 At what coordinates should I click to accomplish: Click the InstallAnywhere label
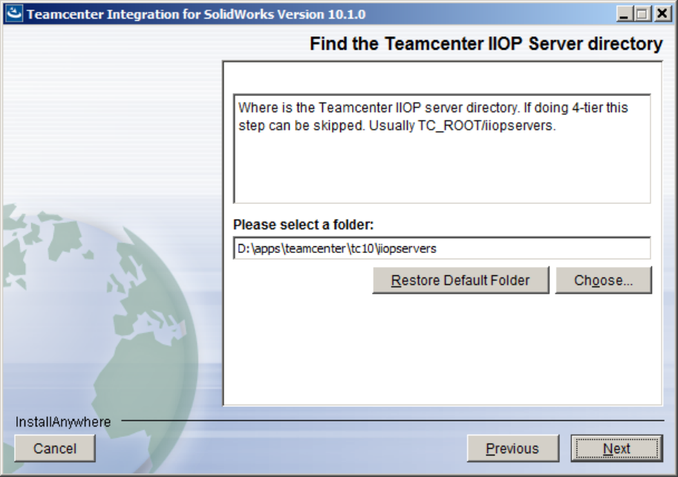click(63, 421)
